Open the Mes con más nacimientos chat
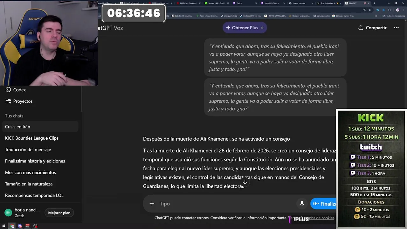The height and width of the screenshot is (229, 407). 40,172
